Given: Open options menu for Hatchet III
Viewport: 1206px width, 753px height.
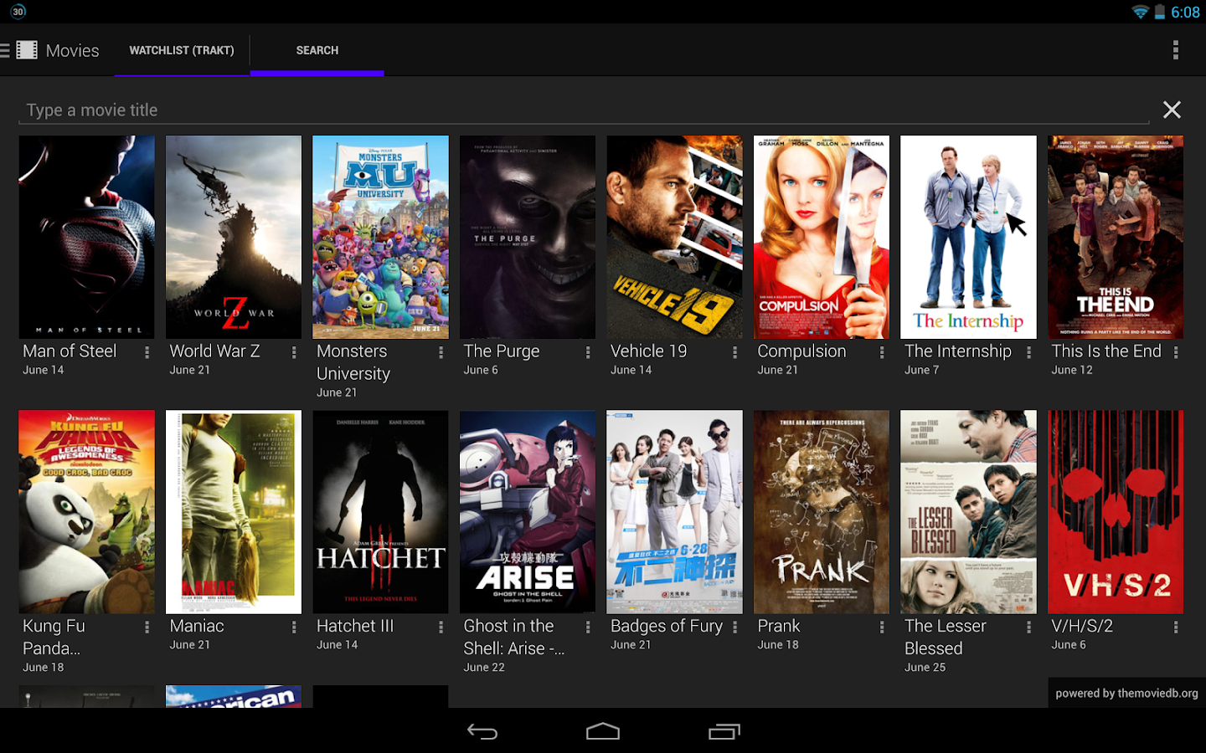Looking at the screenshot, I should 441,627.
